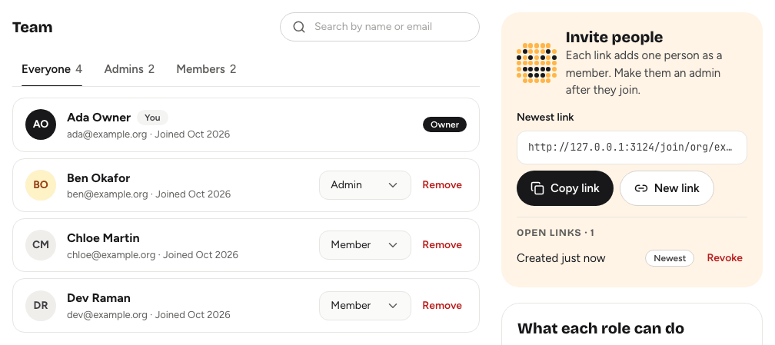The image size is (775, 345).
Task: Click the What each role can do heading
Action: [600, 329]
